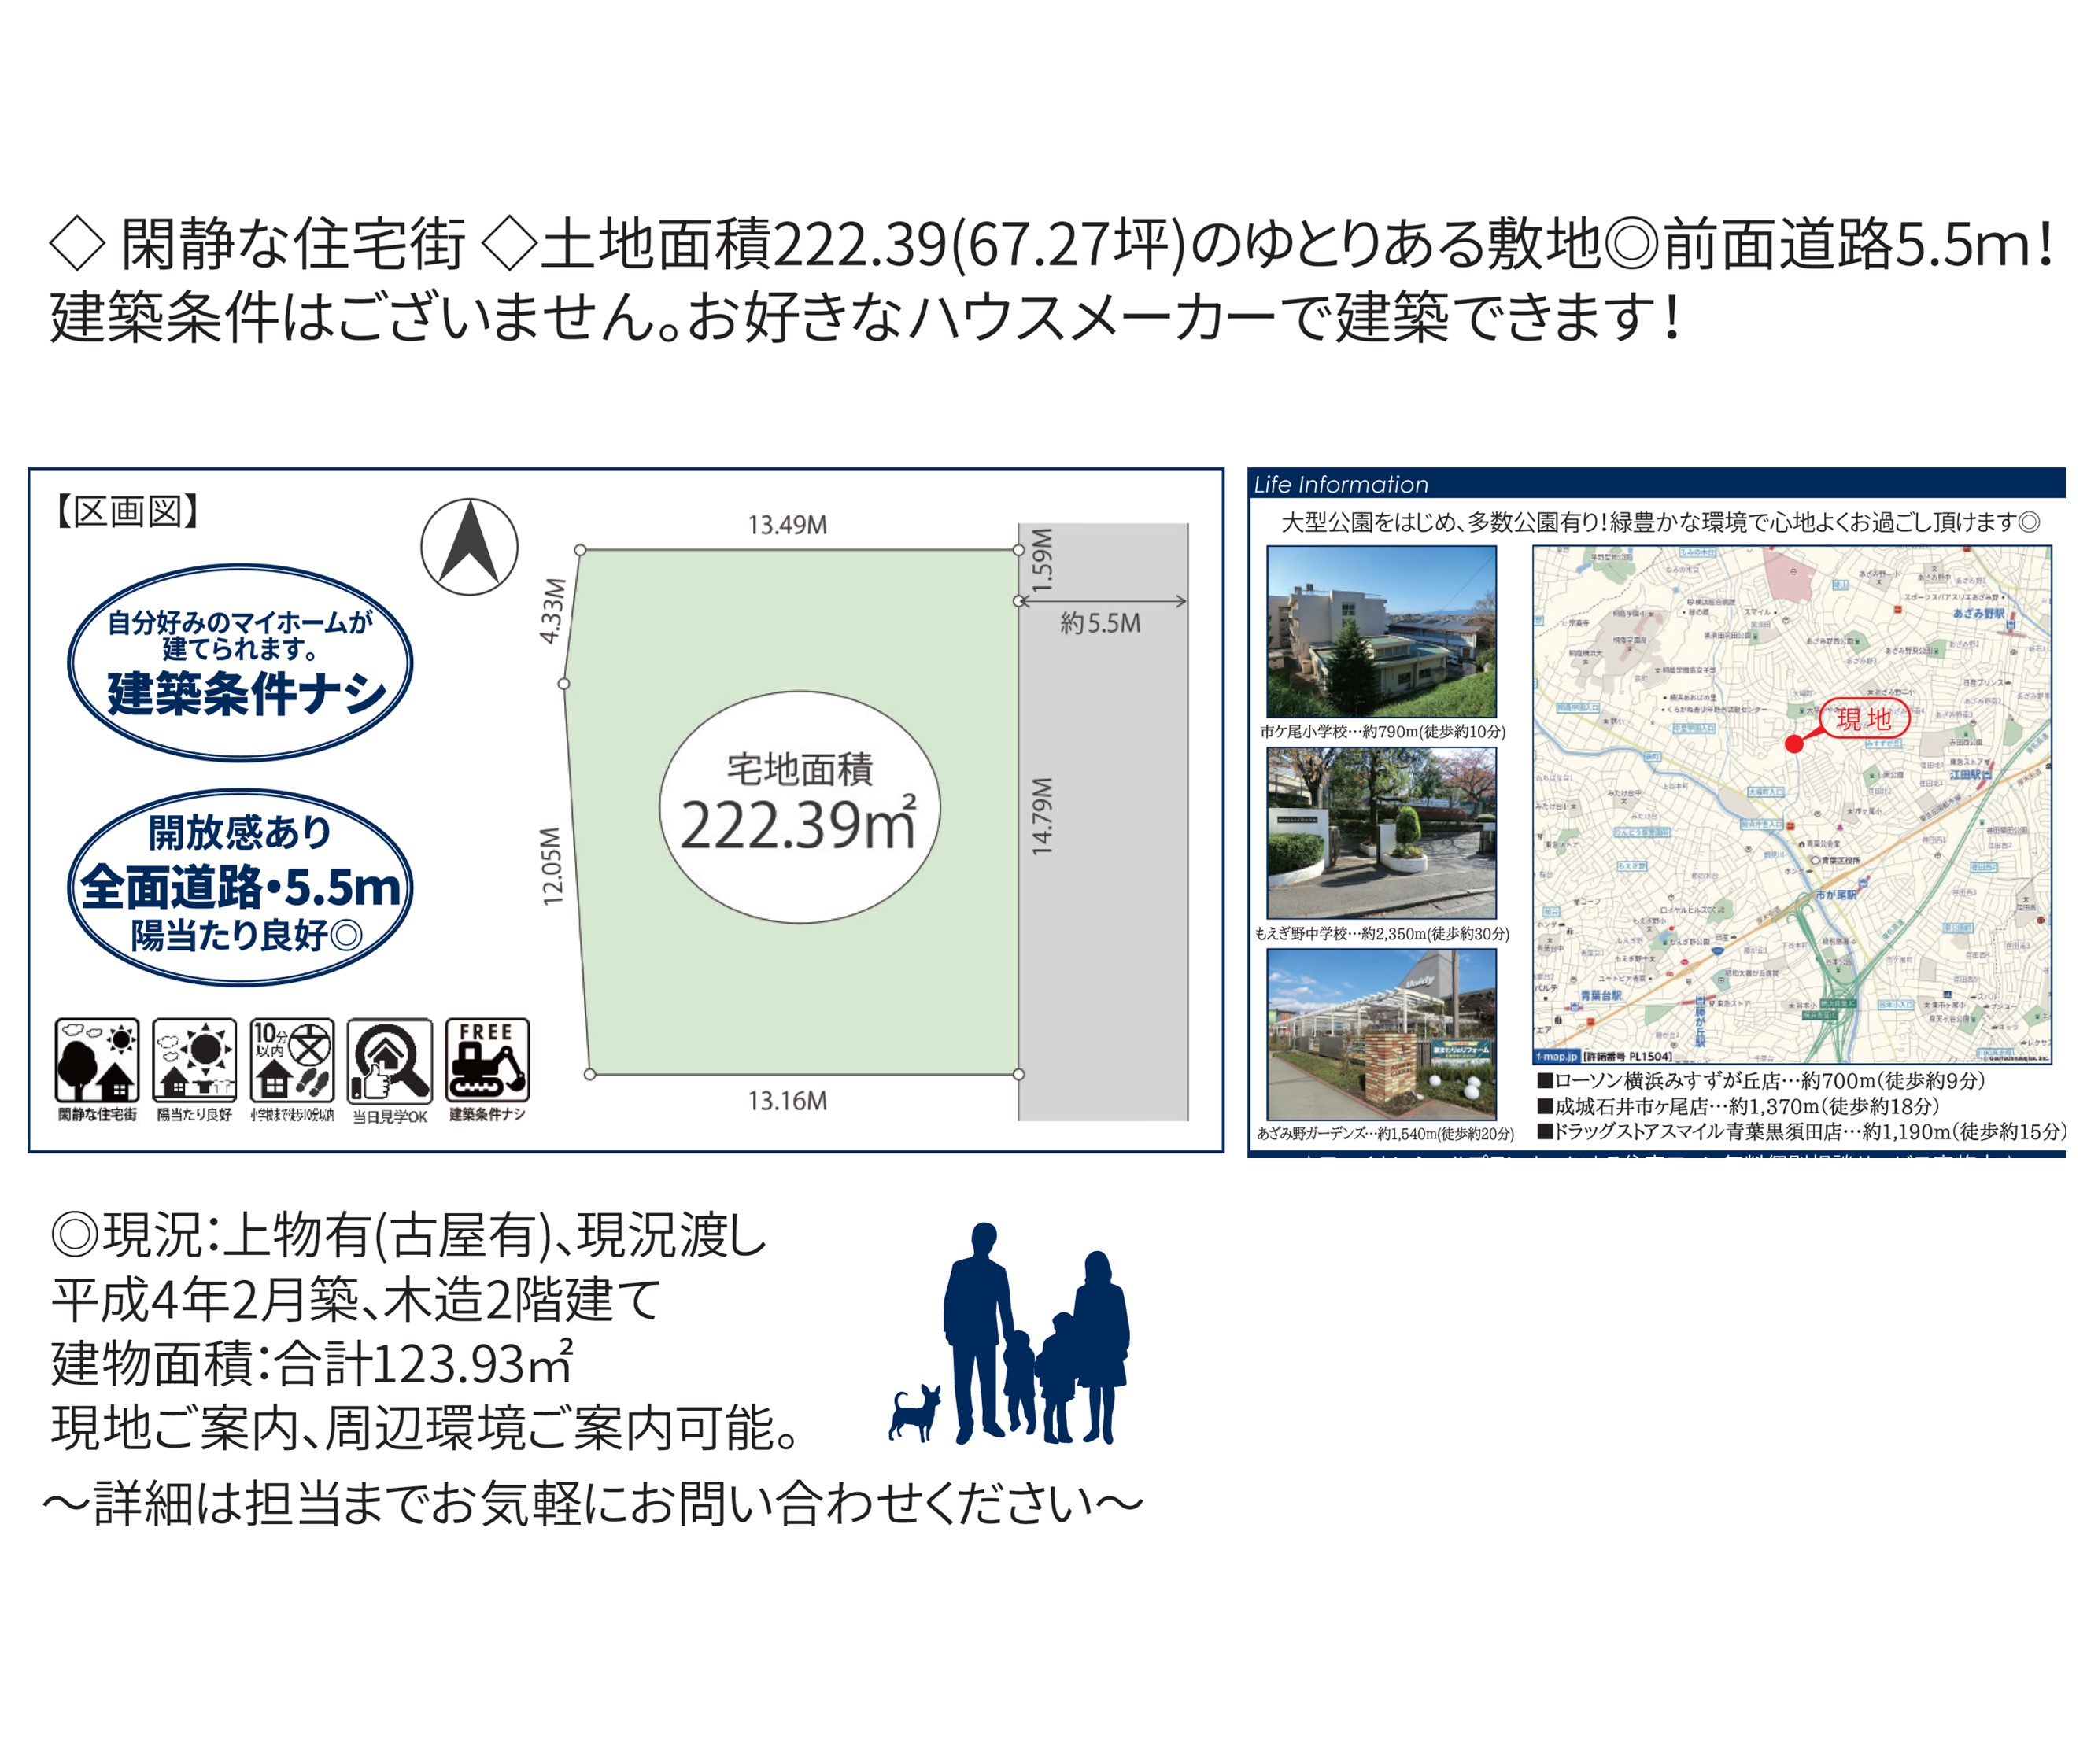Click the north arrow compass icon
Image resolution: width=2087 pixels, height=1764 pixels.
click(469, 547)
